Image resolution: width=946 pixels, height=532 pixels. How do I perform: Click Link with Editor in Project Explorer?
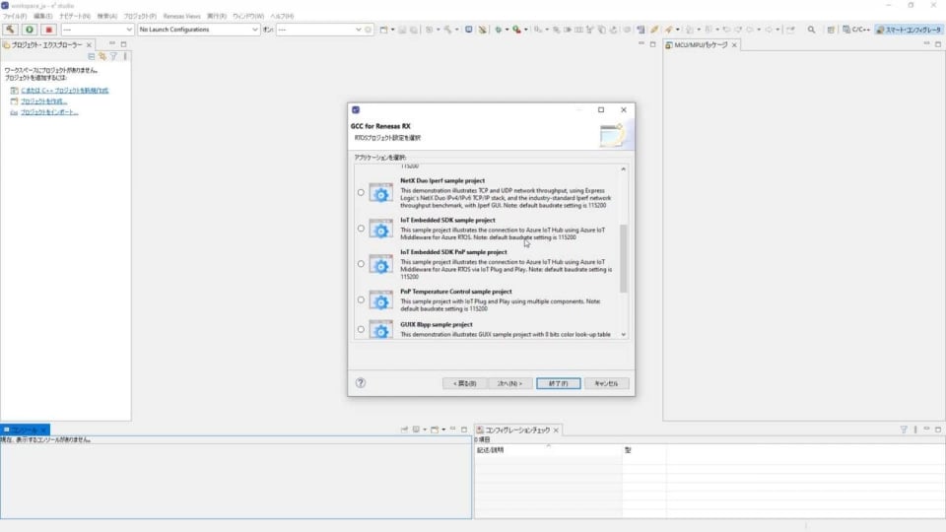pos(102,57)
